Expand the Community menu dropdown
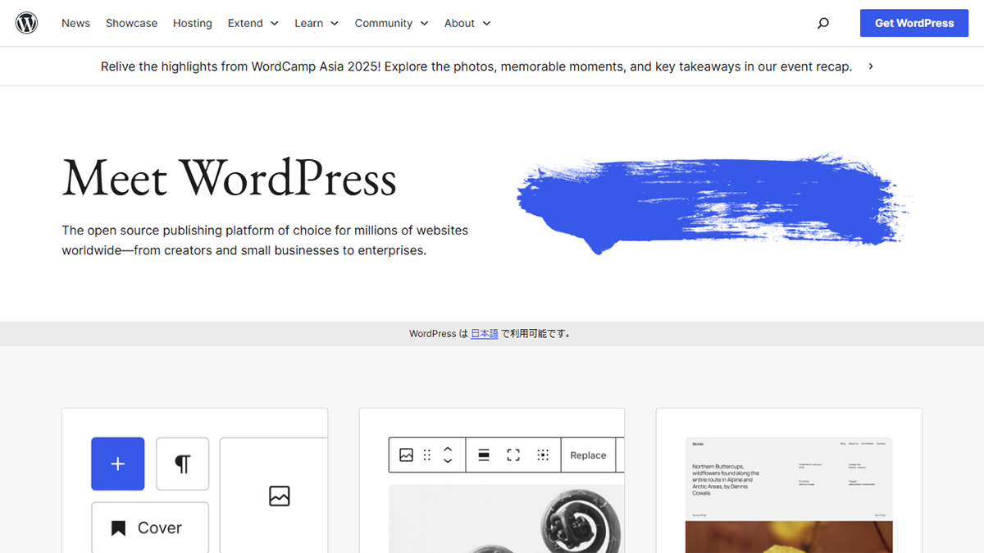Image resolution: width=984 pixels, height=553 pixels. click(391, 23)
